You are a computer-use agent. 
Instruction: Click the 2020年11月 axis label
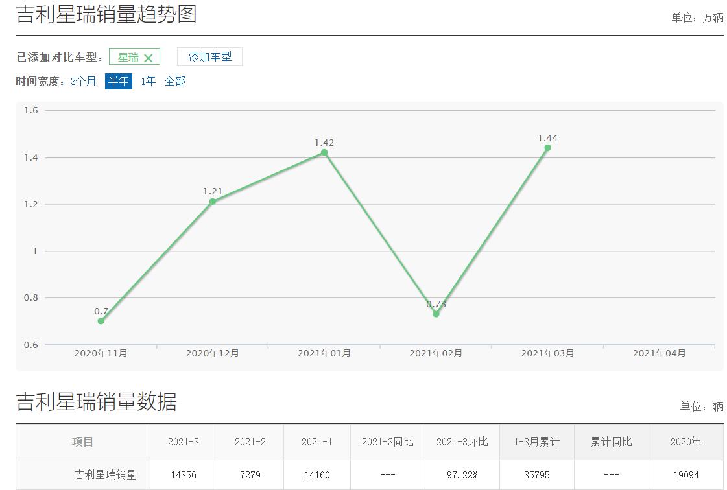[x=101, y=354]
